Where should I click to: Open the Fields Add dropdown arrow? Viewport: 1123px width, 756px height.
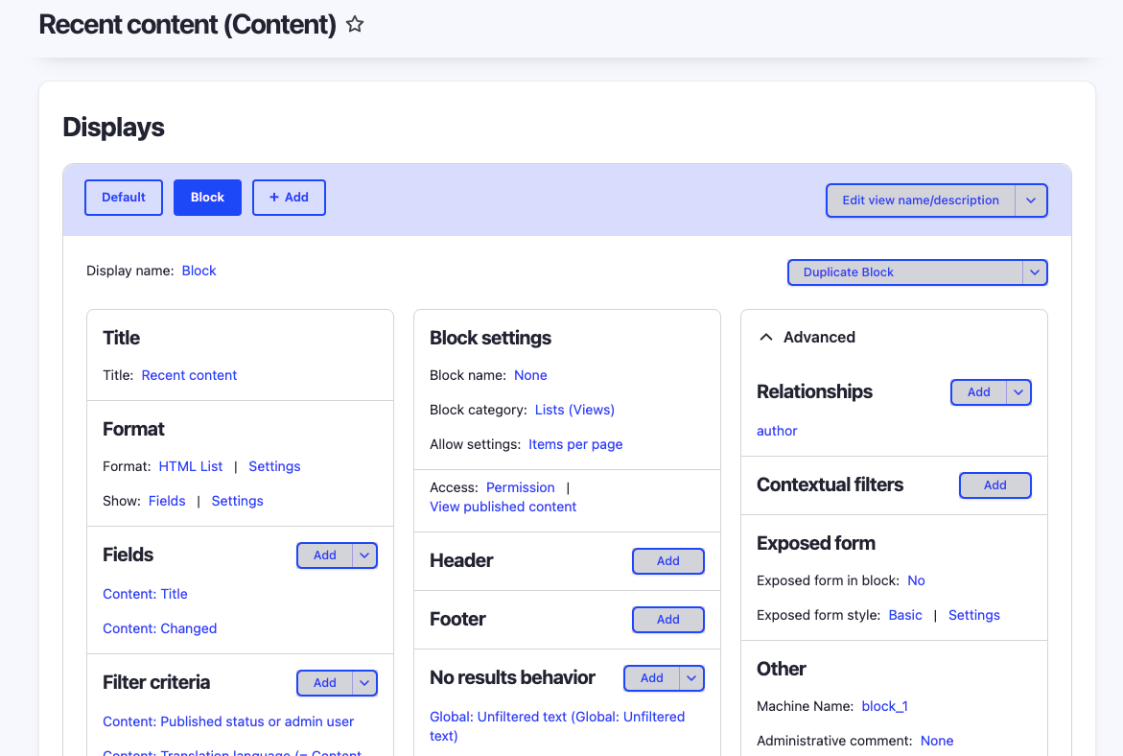365,555
